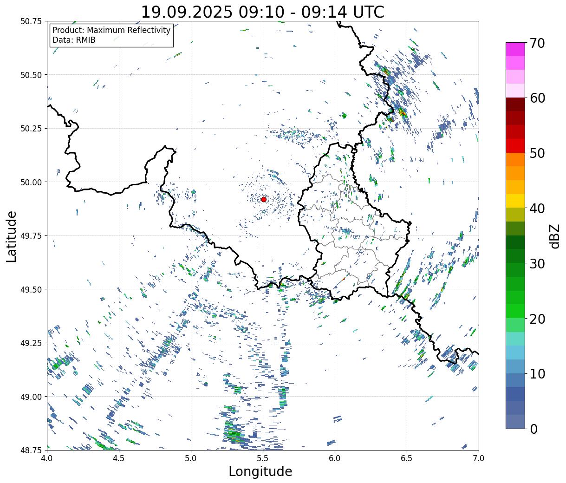Image resolution: width=566 pixels, height=483 pixels.
Task: Click the latitude tick label 49.75
Action: pyautogui.click(x=31, y=236)
